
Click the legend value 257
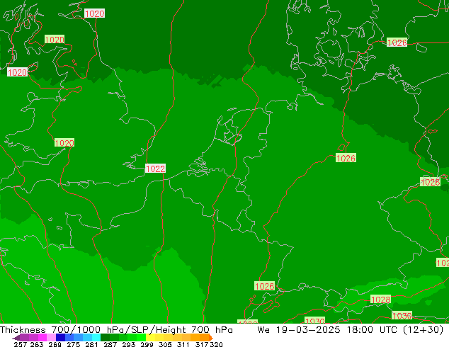click(x=21, y=344)
